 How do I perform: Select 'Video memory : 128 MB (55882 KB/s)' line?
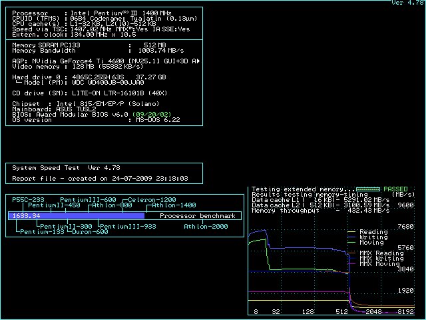tap(78, 67)
